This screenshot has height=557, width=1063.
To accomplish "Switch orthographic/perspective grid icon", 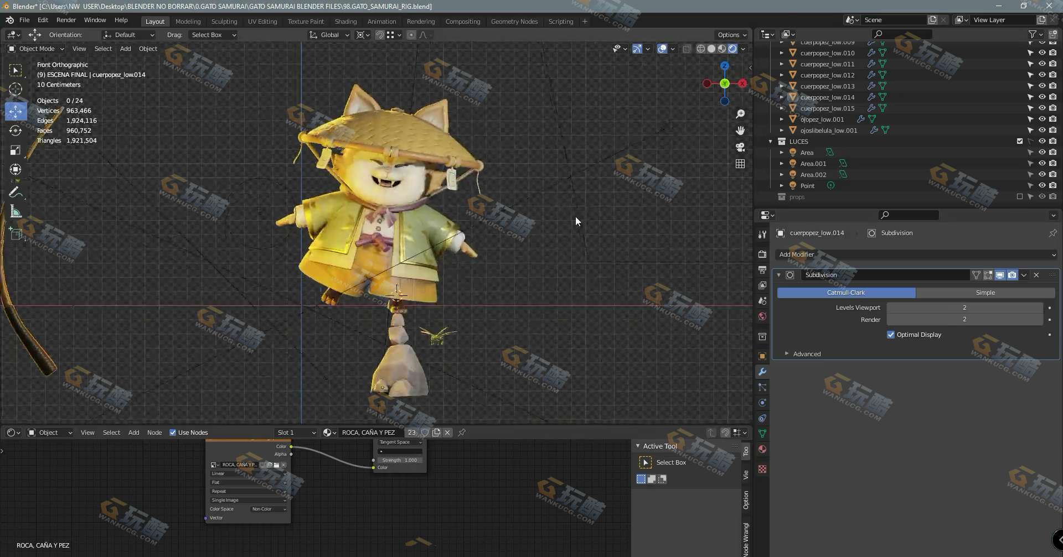I will 740,164.
